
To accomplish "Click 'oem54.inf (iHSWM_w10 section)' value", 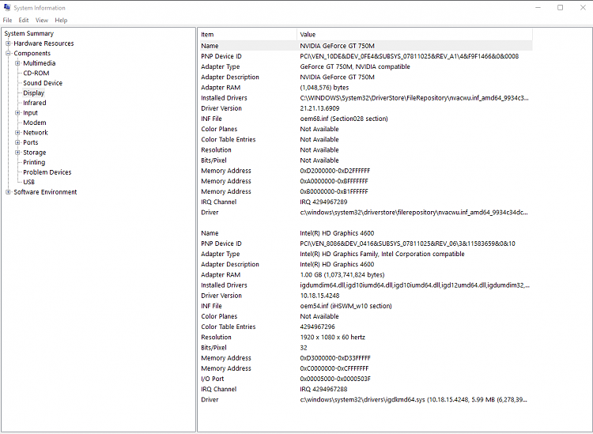I will pyautogui.click(x=346, y=306).
